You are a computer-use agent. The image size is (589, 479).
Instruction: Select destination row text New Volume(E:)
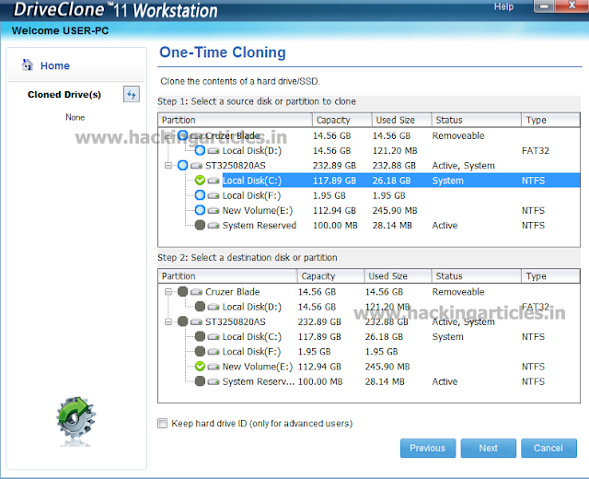coord(258,367)
